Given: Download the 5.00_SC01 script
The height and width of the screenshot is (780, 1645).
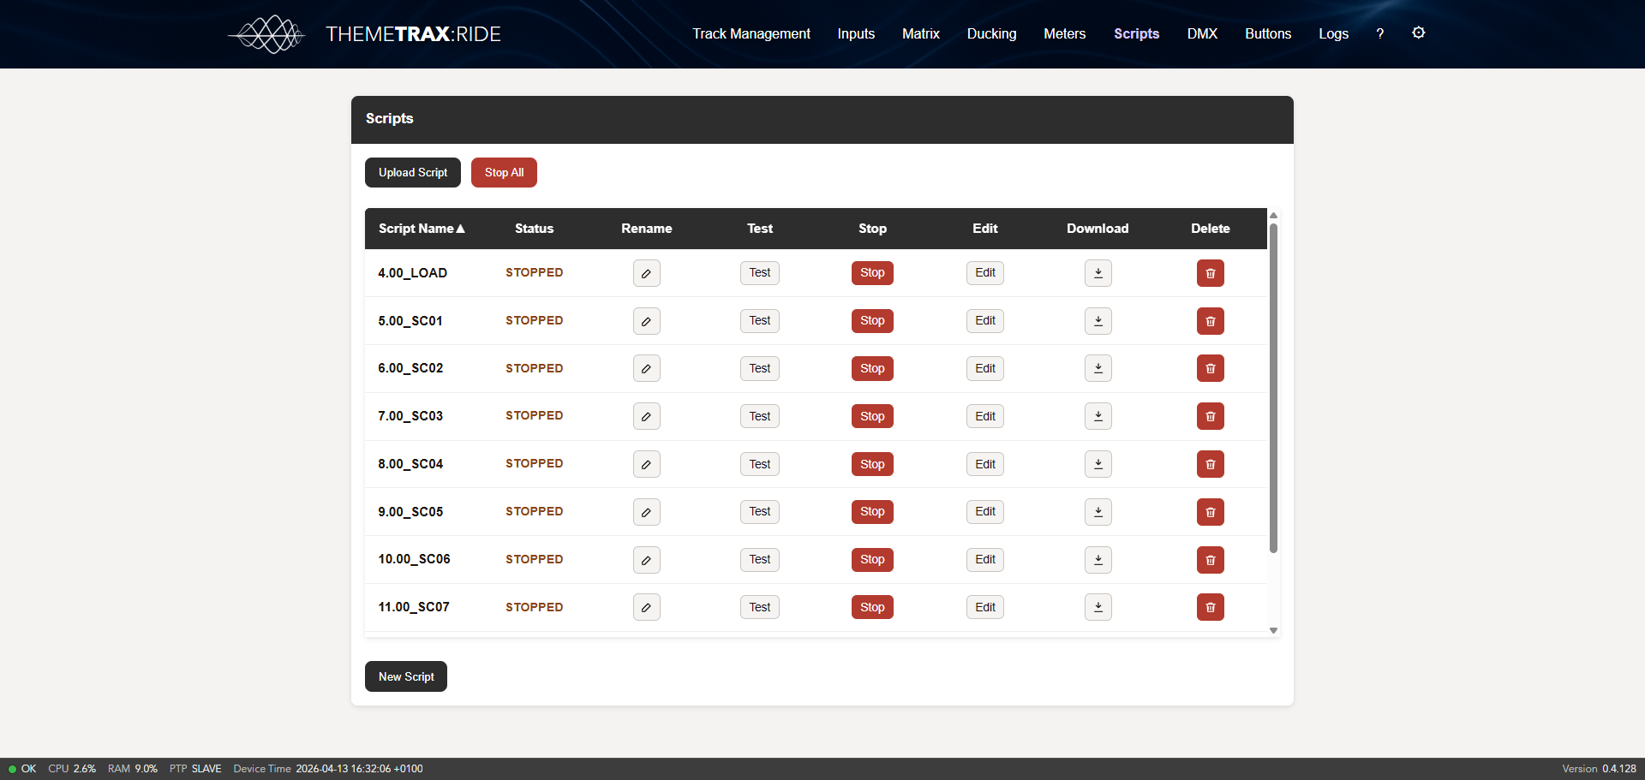Looking at the screenshot, I should click(1098, 321).
